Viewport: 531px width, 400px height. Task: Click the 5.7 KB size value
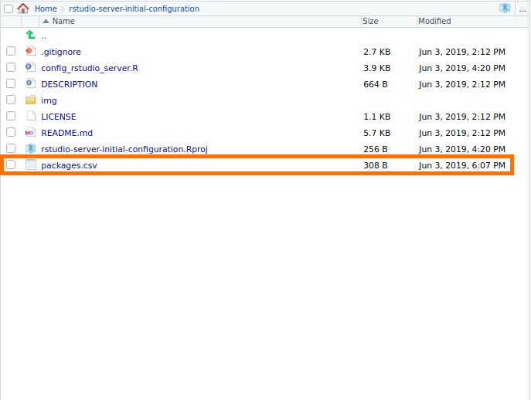(x=377, y=133)
